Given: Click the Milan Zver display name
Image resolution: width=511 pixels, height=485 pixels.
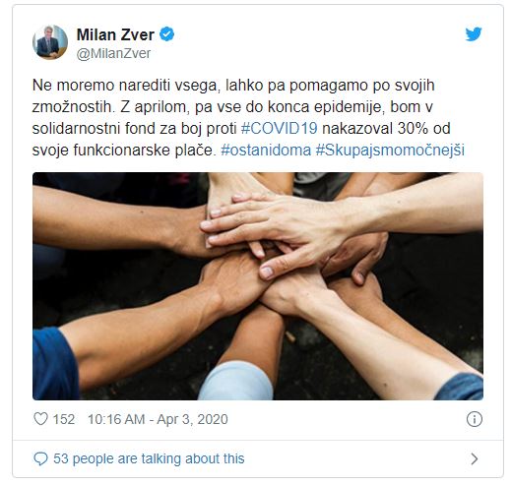Looking at the screenshot, I should point(115,34).
